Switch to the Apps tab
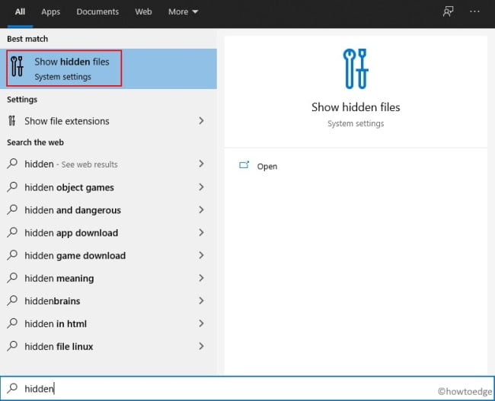The width and height of the screenshot is (495, 401). 50,12
